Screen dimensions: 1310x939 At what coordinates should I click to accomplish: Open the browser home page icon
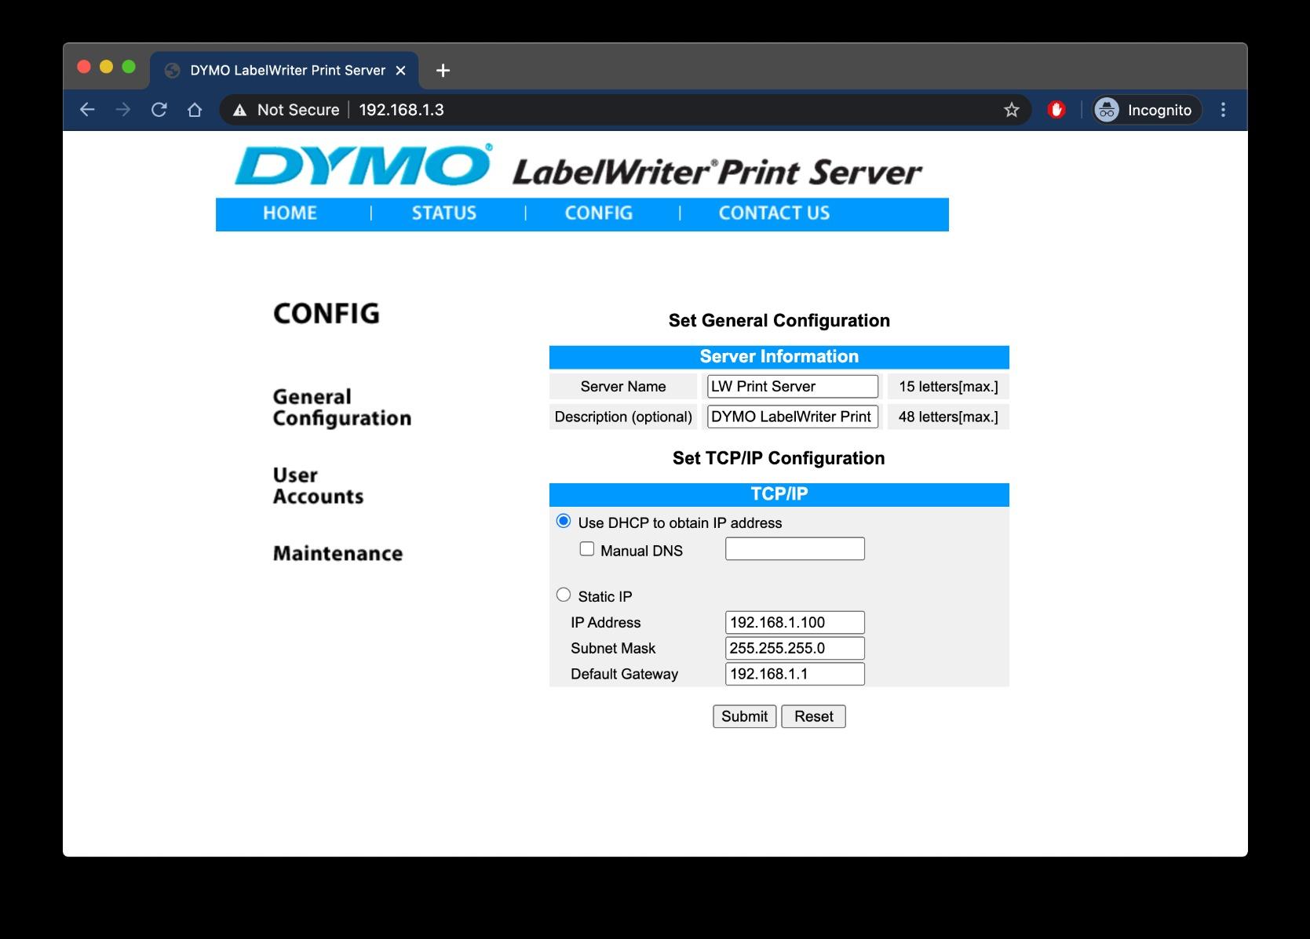point(195,110)
